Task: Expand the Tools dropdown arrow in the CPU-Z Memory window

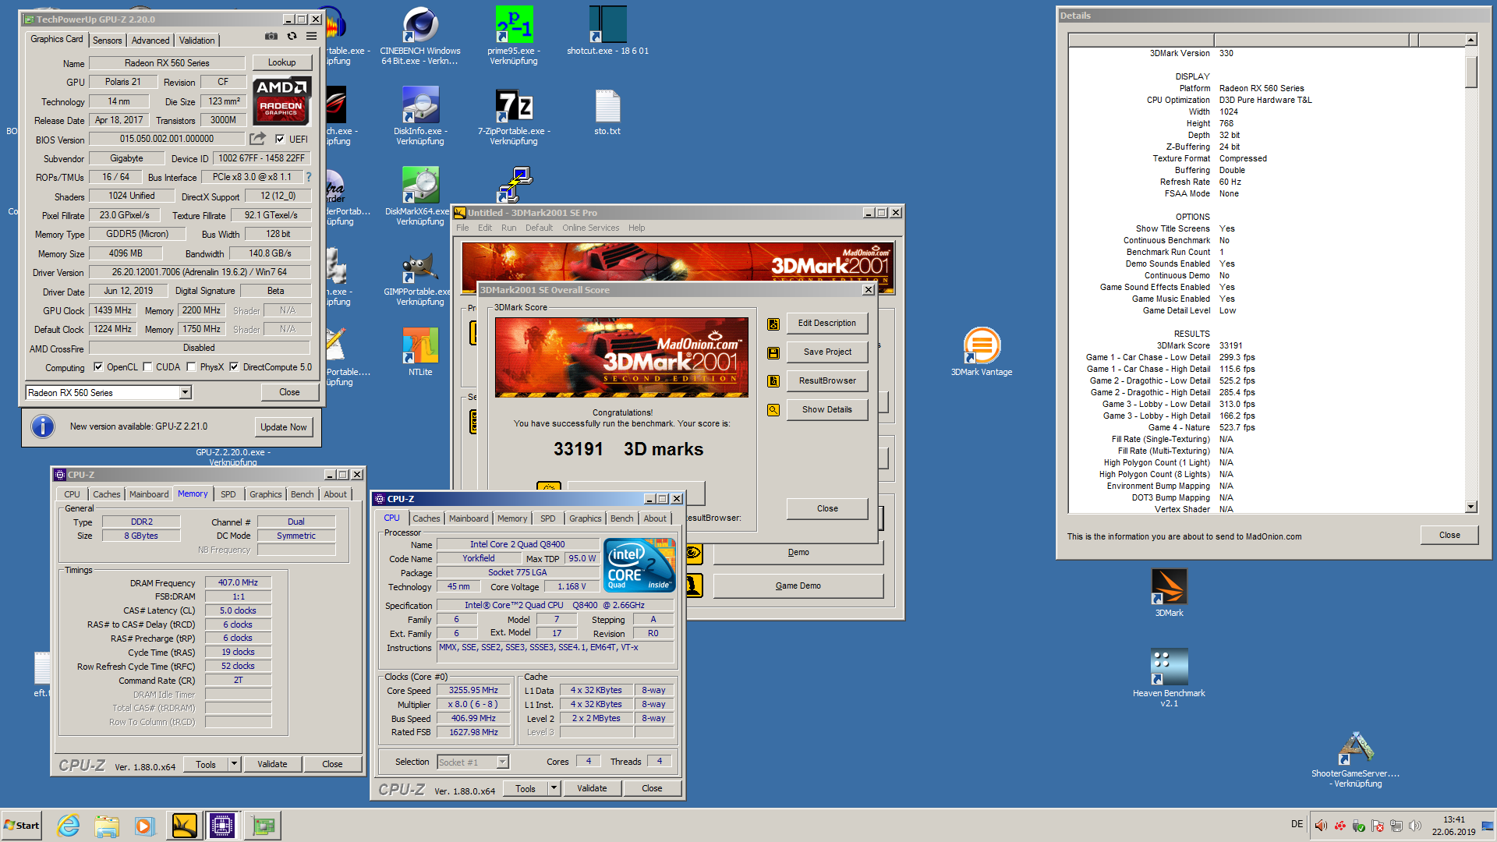Action: pos(234,765)
